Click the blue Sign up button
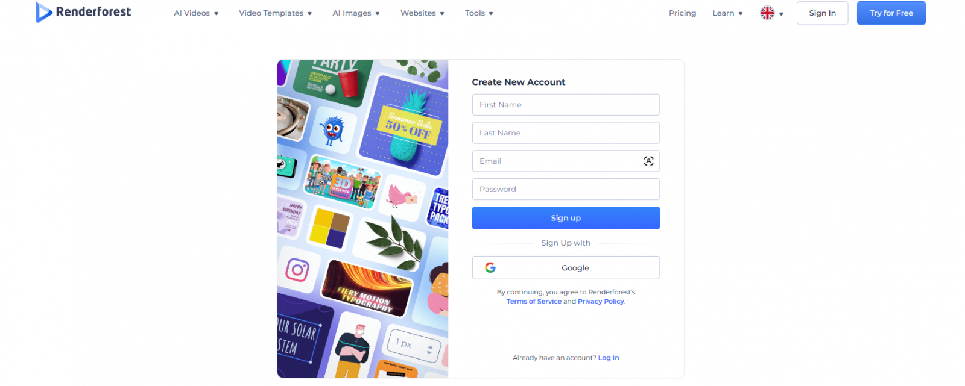The image size is (965, 386). click(566, 218)
